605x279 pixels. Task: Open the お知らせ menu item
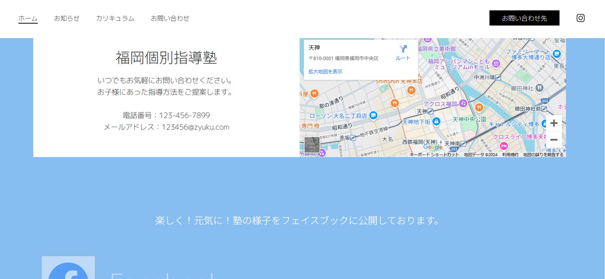click(x=67, y=18)
